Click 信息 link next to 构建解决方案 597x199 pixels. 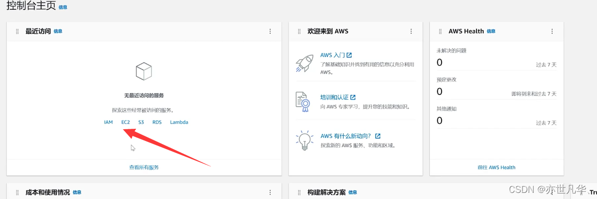click(353, 192)
